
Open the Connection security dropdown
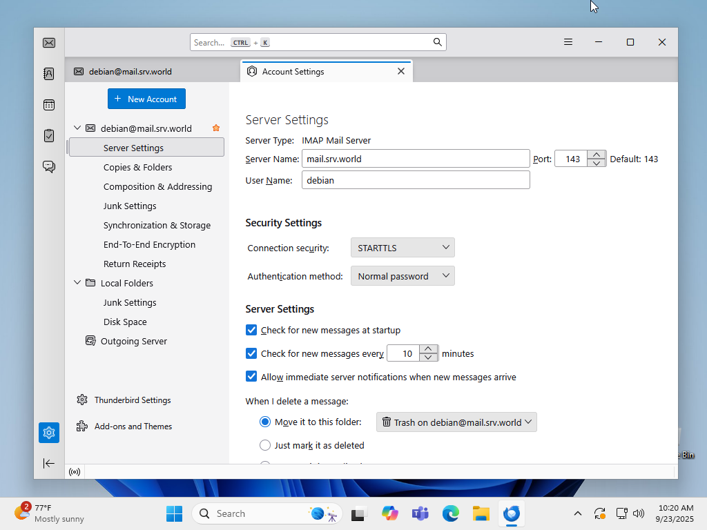(x=403, y=248)
